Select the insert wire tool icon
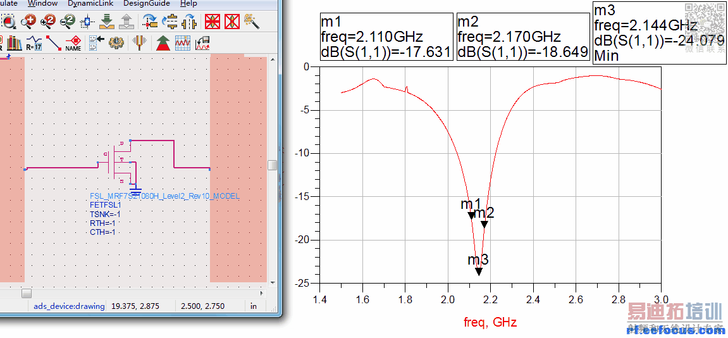This screenshot has height=338, width=728. [x=53, y=43]
